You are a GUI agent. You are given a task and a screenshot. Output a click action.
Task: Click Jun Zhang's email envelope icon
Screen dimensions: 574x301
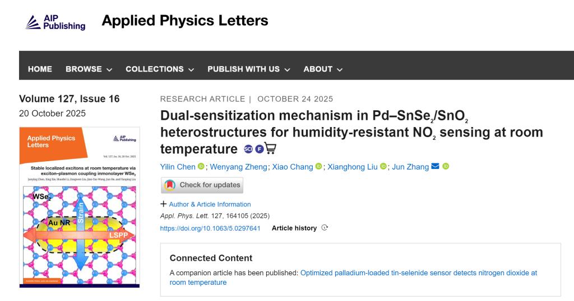pyautogui.click(x=434, y=167)
